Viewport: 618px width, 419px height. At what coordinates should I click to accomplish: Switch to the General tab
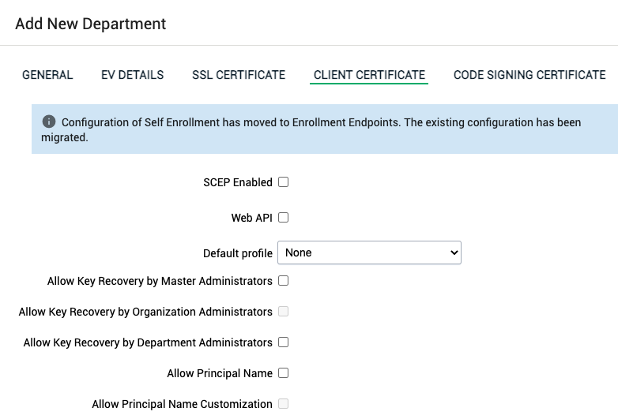(47, 75)
